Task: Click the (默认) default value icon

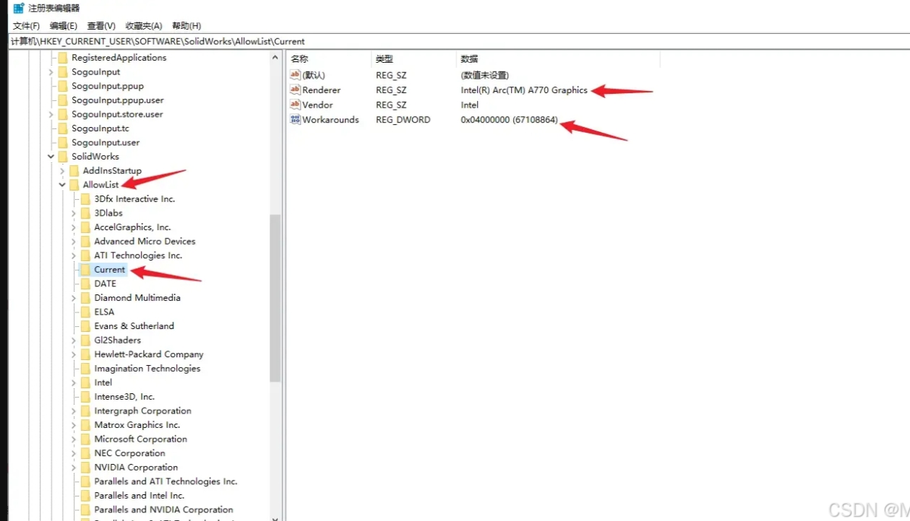Action: point(295,75)
